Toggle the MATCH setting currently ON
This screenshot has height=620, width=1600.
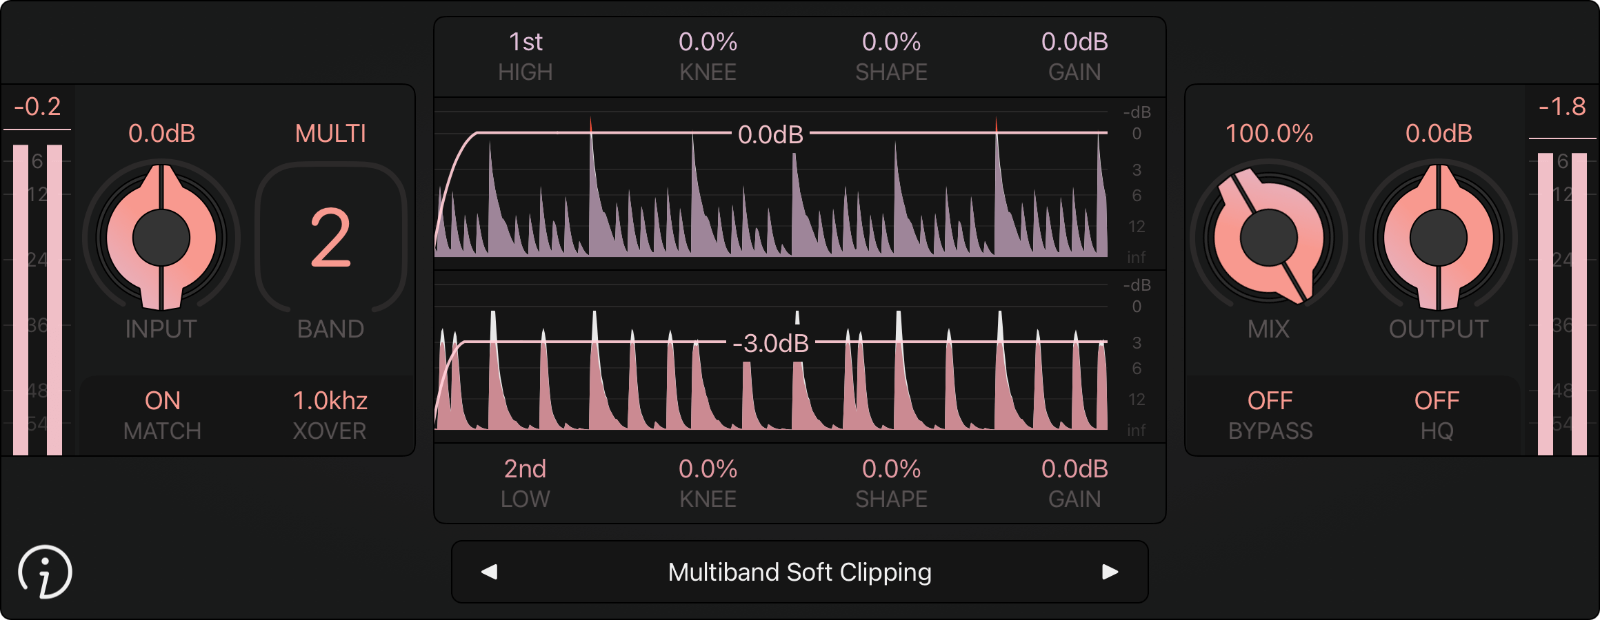pos(162,415)
